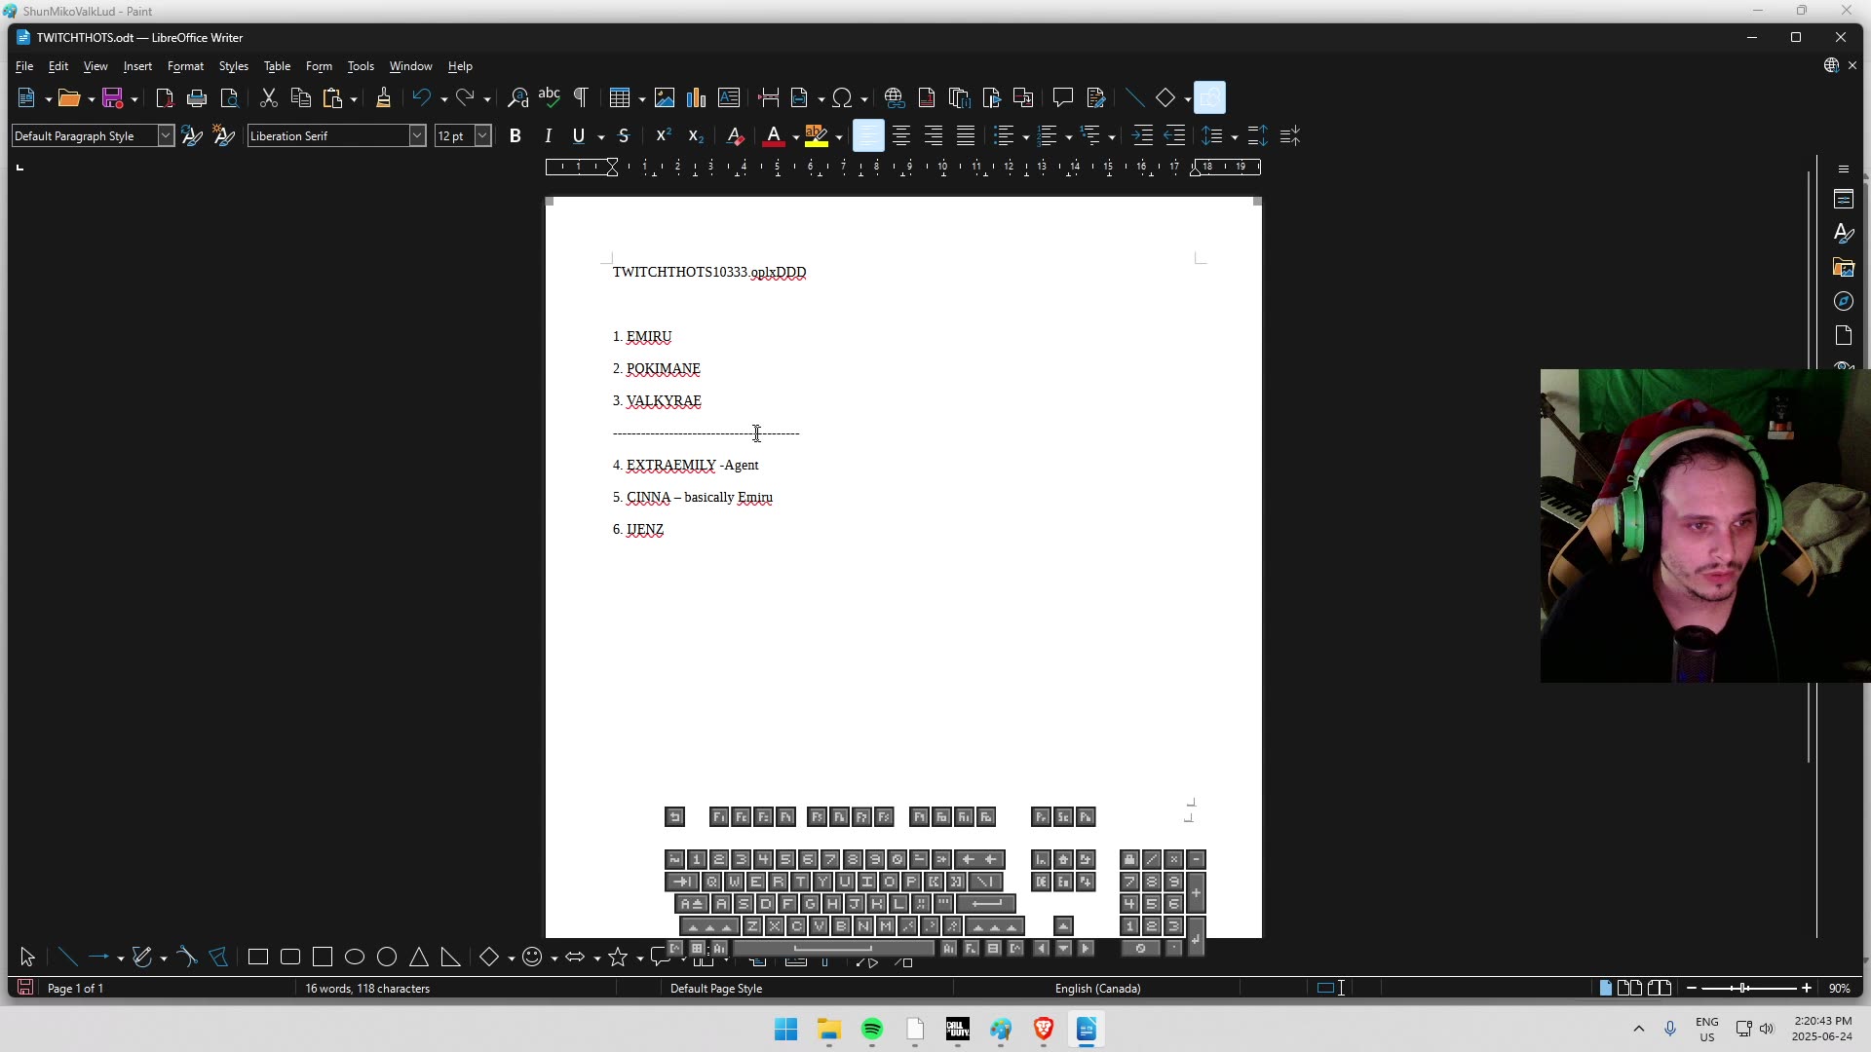The height and width of the screenshot is (1052, 1871).
Task: Insert Comment speech bubble icon
Action: click(x=1063, y=97)
